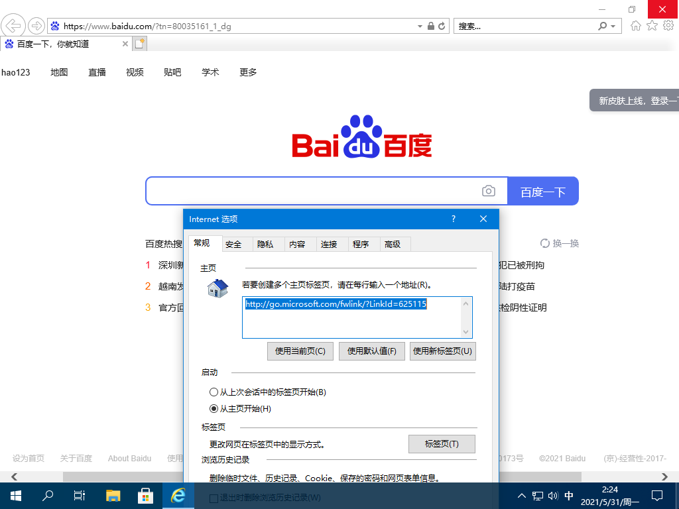This screenshot has height=509, width=679.
Task: Click the 标签页 settings button
Action: tap(441, 444)
